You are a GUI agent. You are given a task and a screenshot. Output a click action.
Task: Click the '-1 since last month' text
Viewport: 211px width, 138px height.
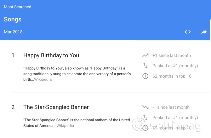pyautogui.click(x=171, y=107)
